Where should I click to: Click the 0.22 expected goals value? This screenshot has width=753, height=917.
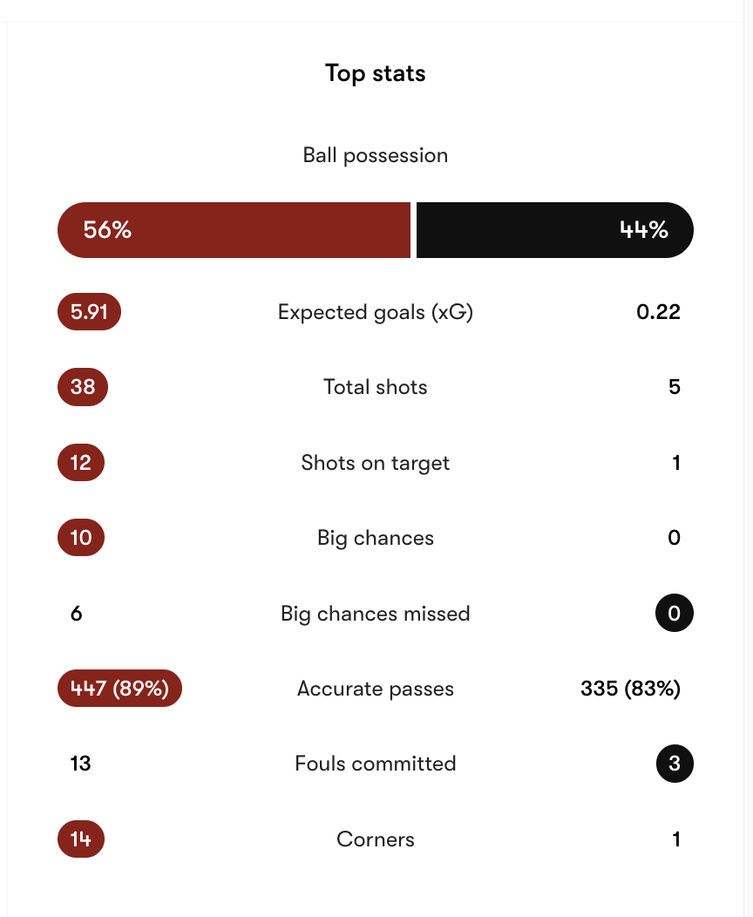(x=658, y=312)
